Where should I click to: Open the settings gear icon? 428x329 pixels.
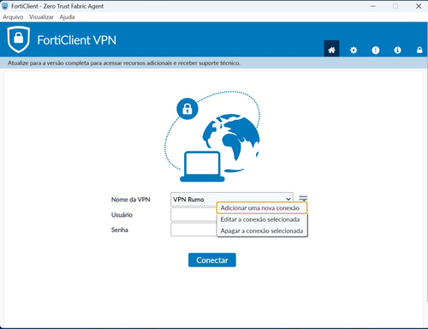(354, 51)
